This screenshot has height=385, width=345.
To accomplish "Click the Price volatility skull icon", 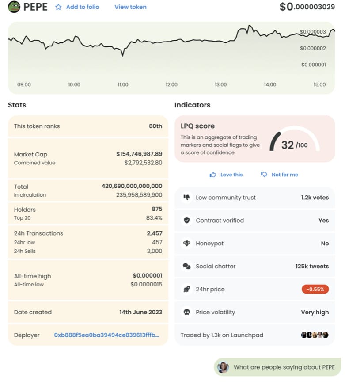I will 187,312.
